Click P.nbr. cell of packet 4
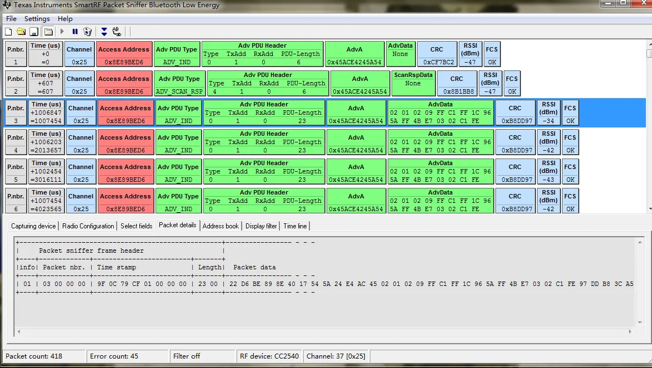The height and width of the screenshot is (368, 652). tap(16, 142)
